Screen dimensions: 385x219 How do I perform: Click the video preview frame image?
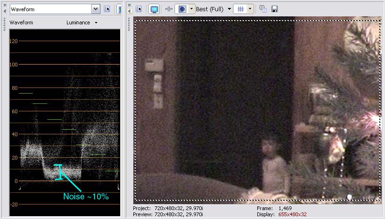coord(258,110)
